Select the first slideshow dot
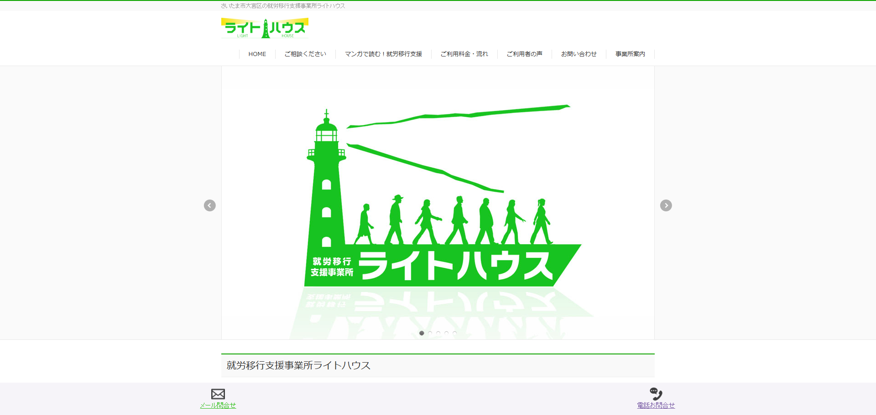876x415 pixels. 422,333
